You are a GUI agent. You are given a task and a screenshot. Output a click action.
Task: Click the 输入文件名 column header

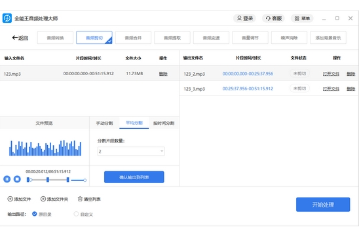(x=14, y=58)
